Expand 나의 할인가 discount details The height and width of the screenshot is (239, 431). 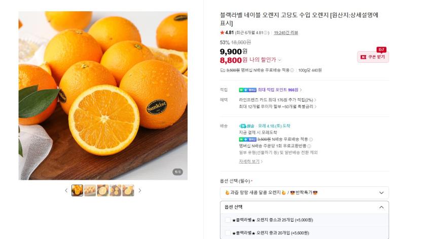pos(279,60)
